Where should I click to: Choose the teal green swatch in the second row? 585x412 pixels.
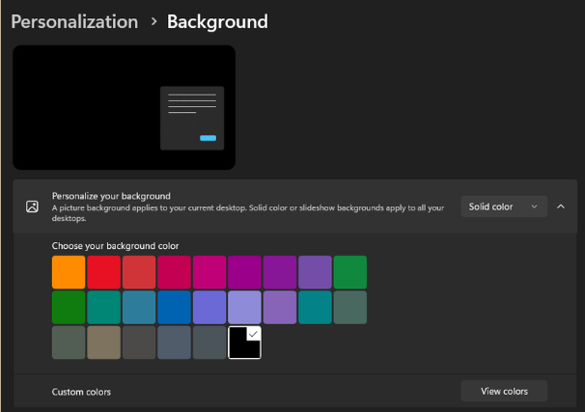pos(103,307)
